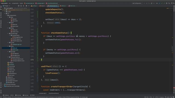This screenshot has width=175, height=98.
Task: Expand the public folder
Action: (5, 12)
